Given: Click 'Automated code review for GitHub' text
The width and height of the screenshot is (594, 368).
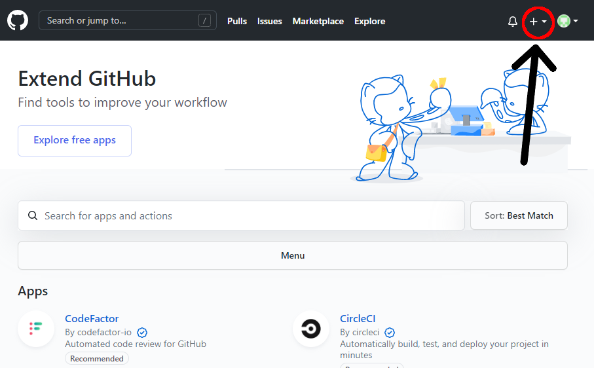Looking at the screenshot, I should click(136, 344).
